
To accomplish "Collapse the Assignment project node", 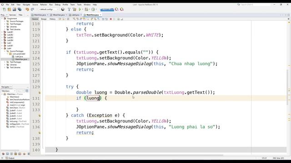I will tap(2, 19).
